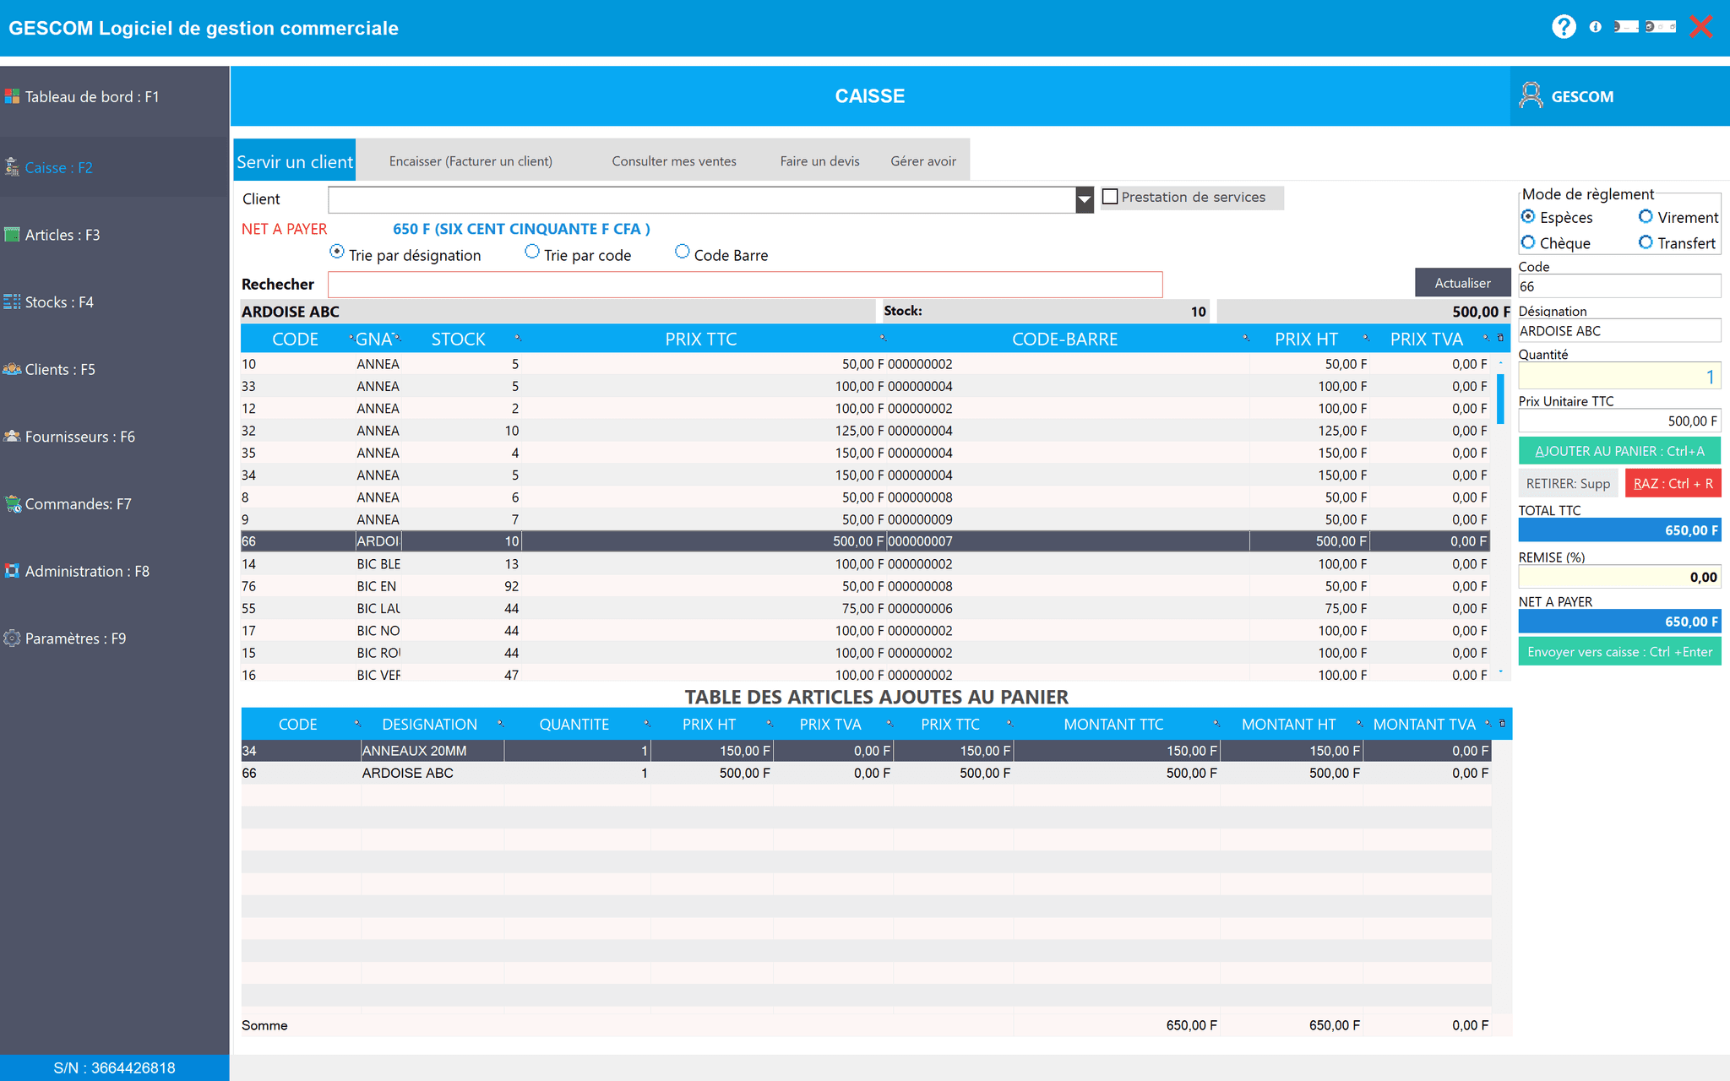Click the Administration sidebar icon

pyautogui.click(x=12, y=571)
